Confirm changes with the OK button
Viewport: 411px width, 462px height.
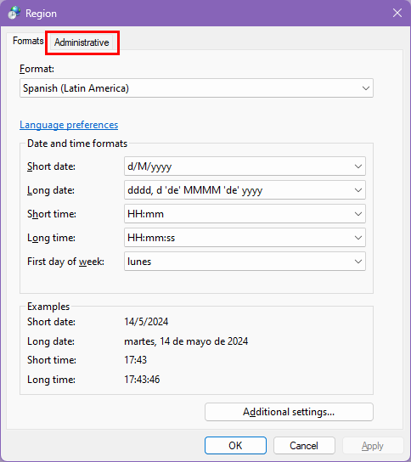pyautogui.click(x=236, y=446)
